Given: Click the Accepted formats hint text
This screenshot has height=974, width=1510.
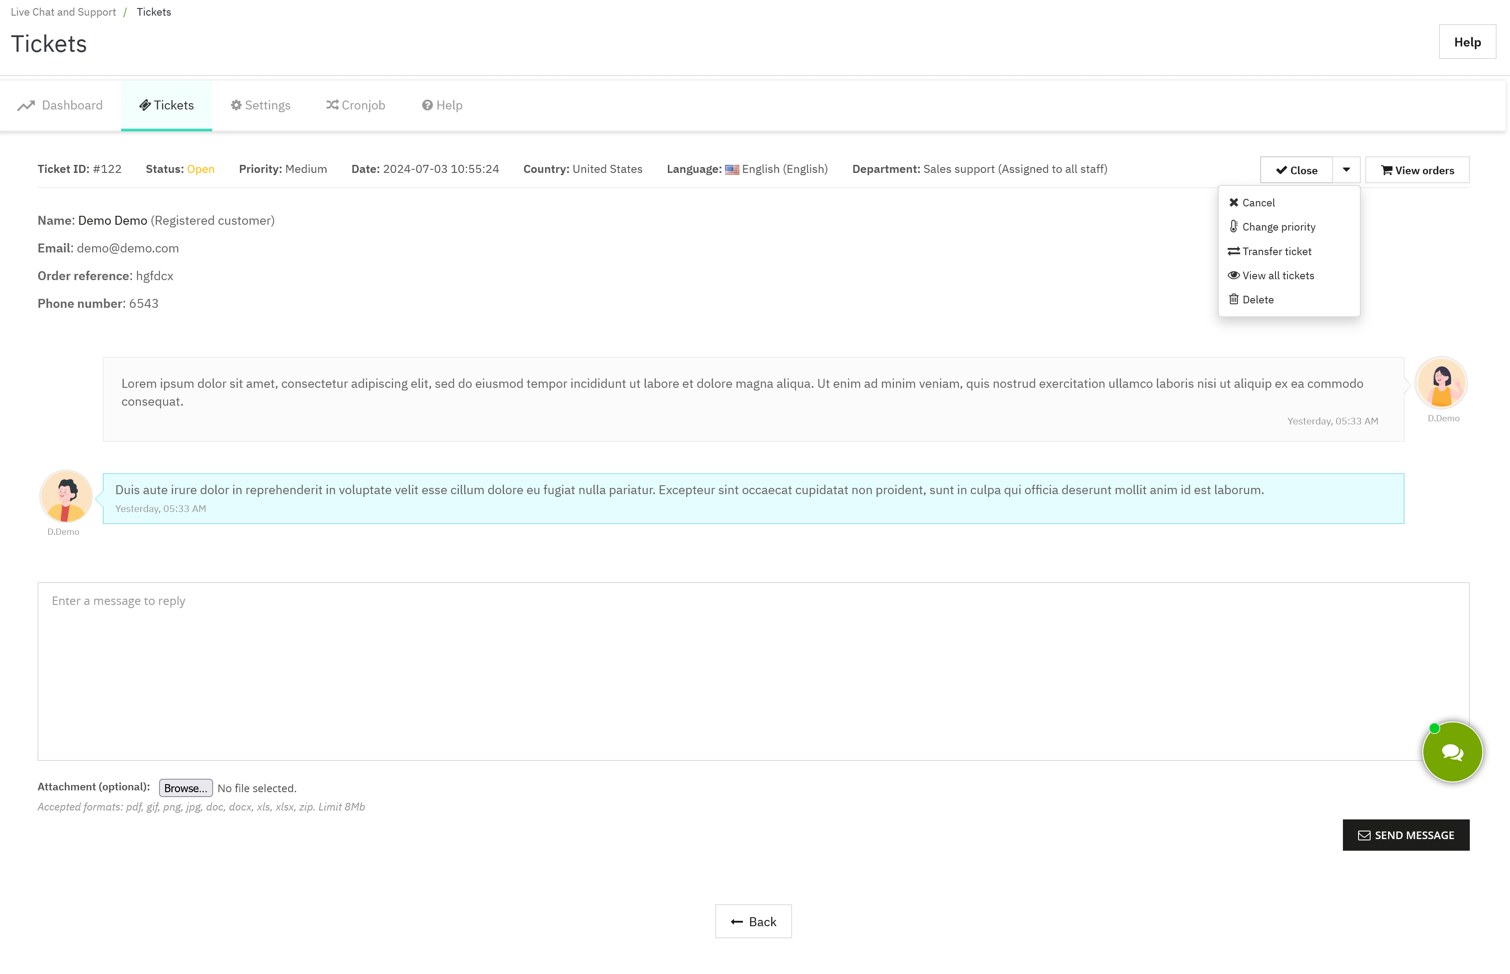Looking at the screenshot, I should coord(201,806).
